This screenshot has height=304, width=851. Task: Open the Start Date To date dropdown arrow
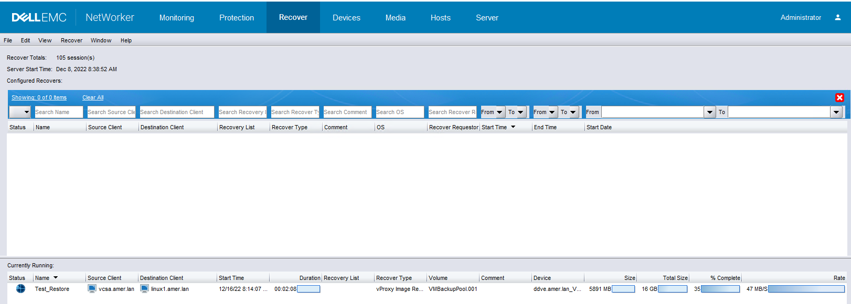pyautogui.click(x=836, y=112)
